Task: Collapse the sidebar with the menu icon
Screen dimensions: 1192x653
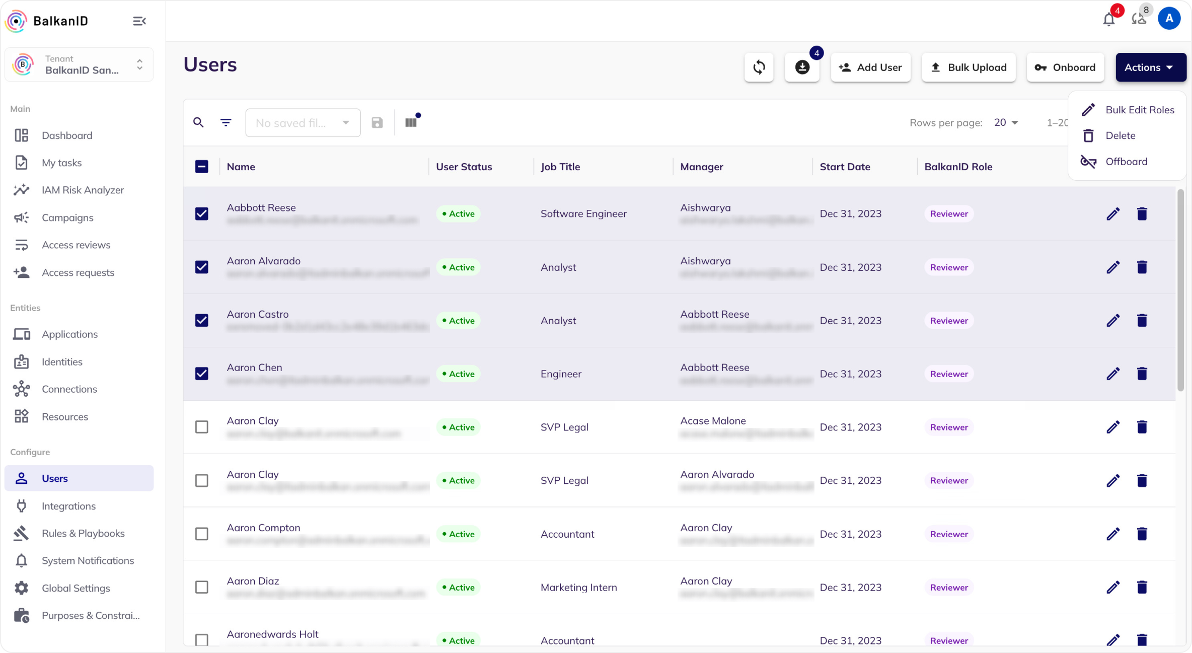Action: pyautogui.click(x=139, y=21)
